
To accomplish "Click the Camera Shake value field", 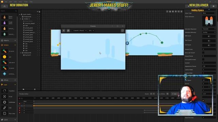I will click(x=209, y=69).
